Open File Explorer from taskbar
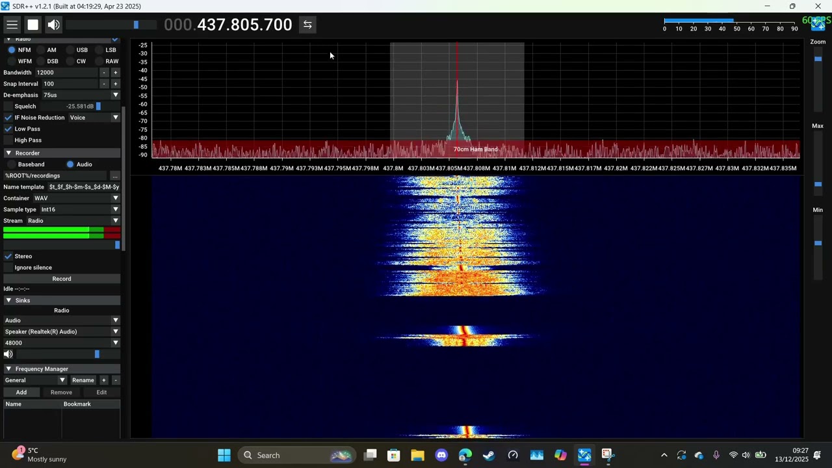Viewport: 832px width, 468px height. [x=417, y=455]
